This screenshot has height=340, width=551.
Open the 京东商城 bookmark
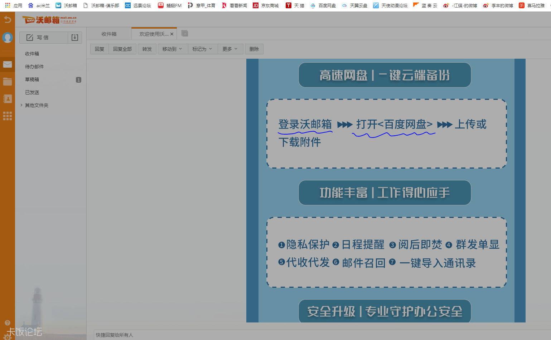(266, 5)
